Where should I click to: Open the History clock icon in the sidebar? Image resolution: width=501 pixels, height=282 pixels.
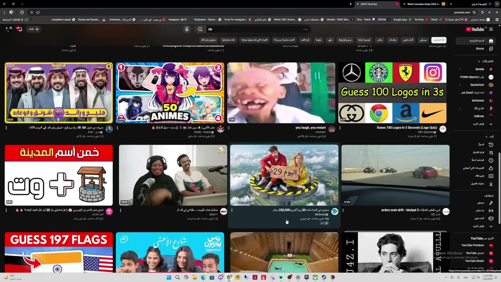pos(491,145)
